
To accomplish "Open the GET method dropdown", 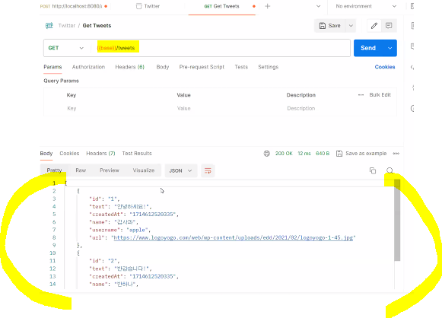I will point(66,48).
